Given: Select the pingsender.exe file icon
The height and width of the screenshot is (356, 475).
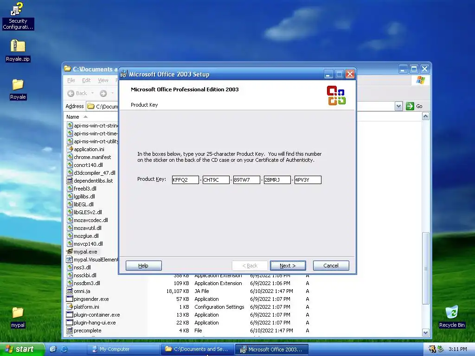Looking at the screenshot, I should [x=70, y=299].
